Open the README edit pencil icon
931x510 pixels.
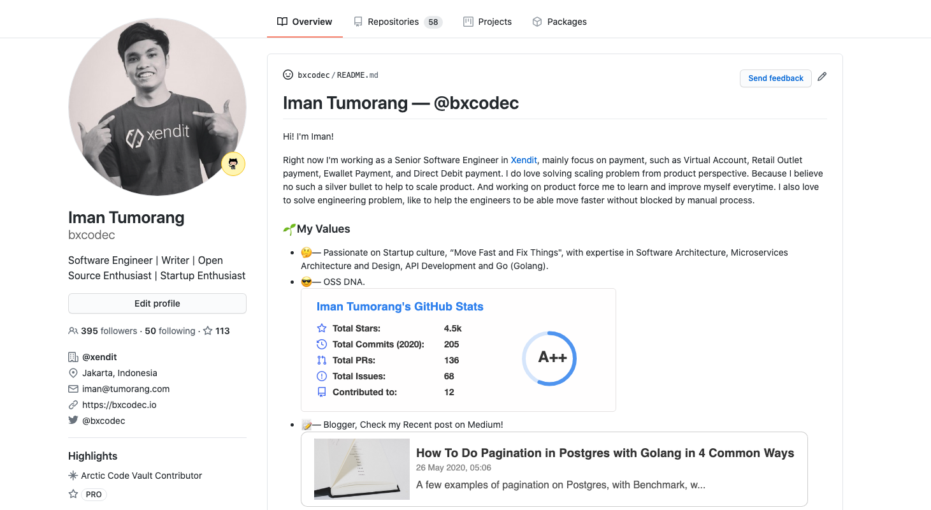click(x=822, y=76)
